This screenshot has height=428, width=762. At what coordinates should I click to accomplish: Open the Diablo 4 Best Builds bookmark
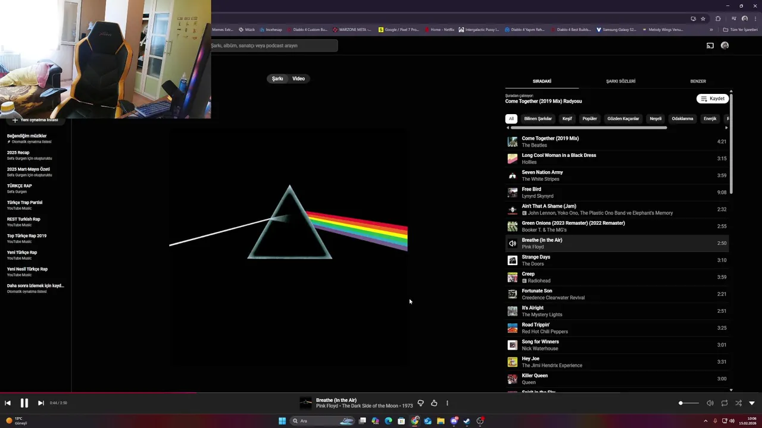[570, 29]
